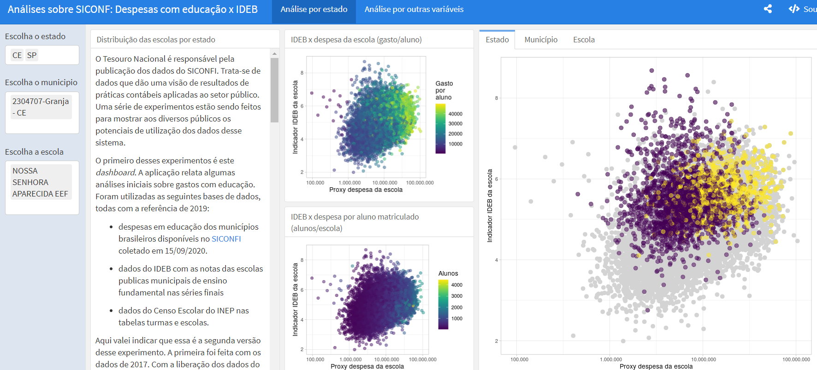Switch to the Município chart tab
The width and height of the screenshot is (817, 370).
541,40
